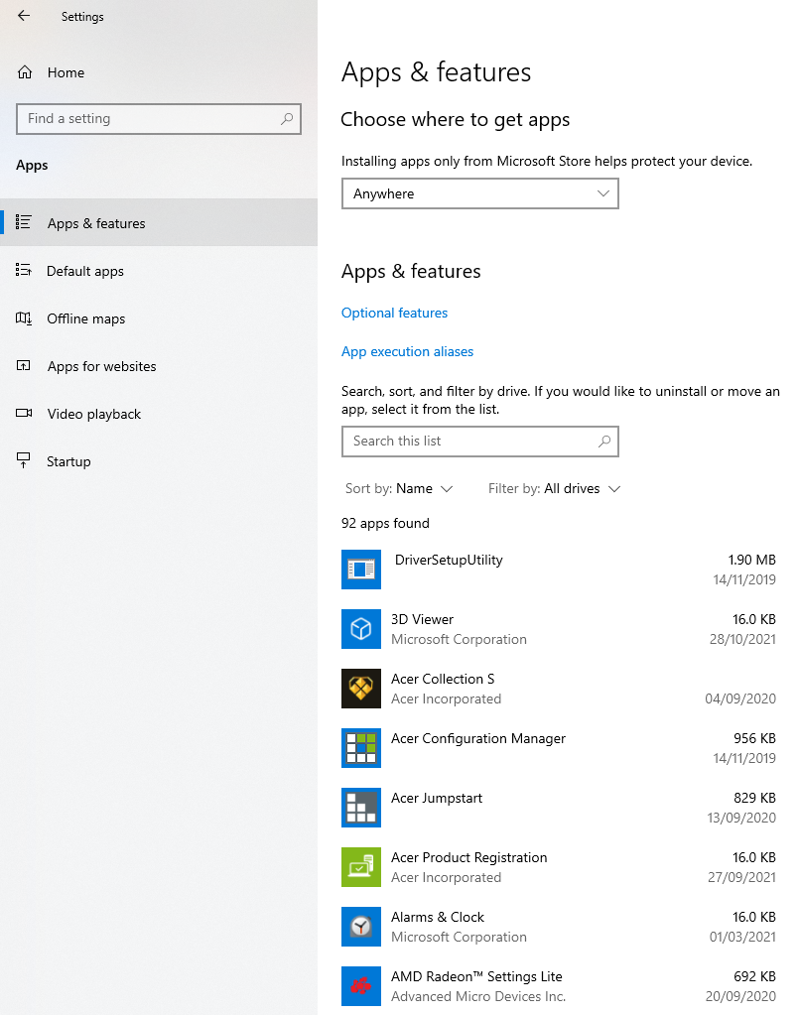
Task: Click the Alarms & Clock icon
Action: coord(360,927)
